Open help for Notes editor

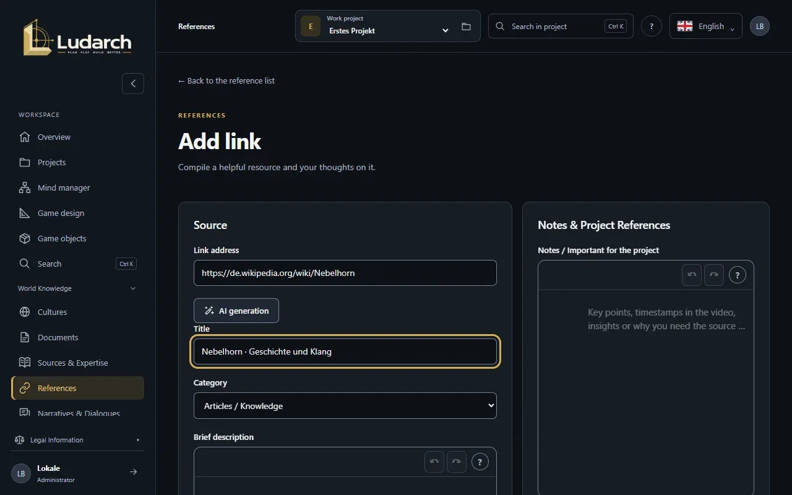coord(738,275)
